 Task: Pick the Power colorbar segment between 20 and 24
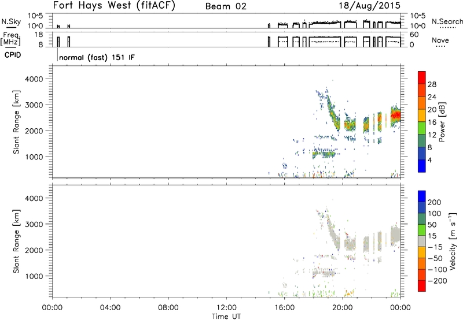[x=422, y=103]
